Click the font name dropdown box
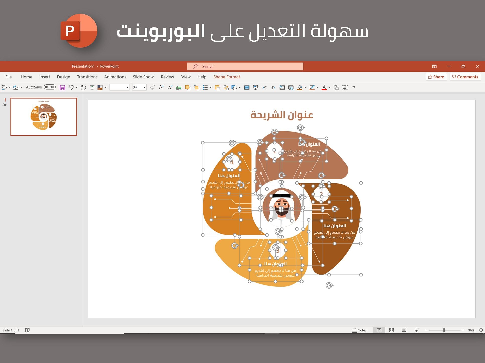 [x=119, y=87]
